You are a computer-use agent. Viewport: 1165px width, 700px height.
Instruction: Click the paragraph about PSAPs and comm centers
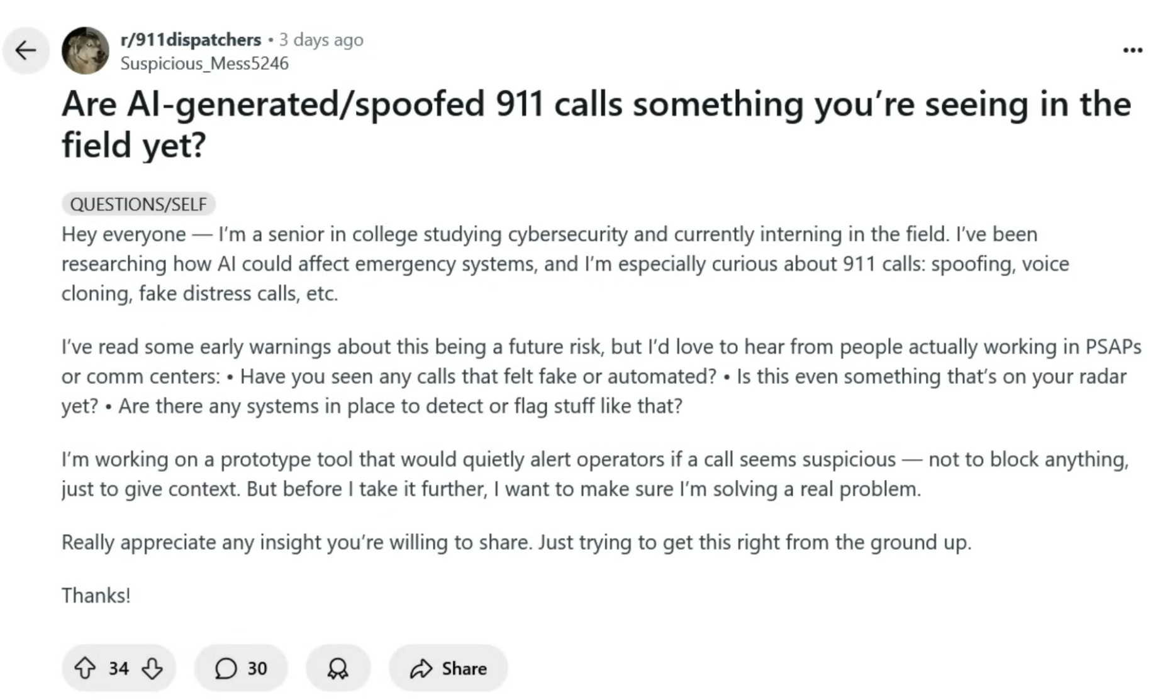pyautogui.click(x=601, y=376)
